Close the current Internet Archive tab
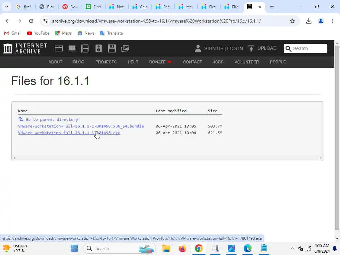340x255 pixels. (260, 7)
